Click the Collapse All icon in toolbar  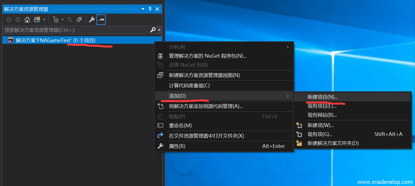[79, 20]
